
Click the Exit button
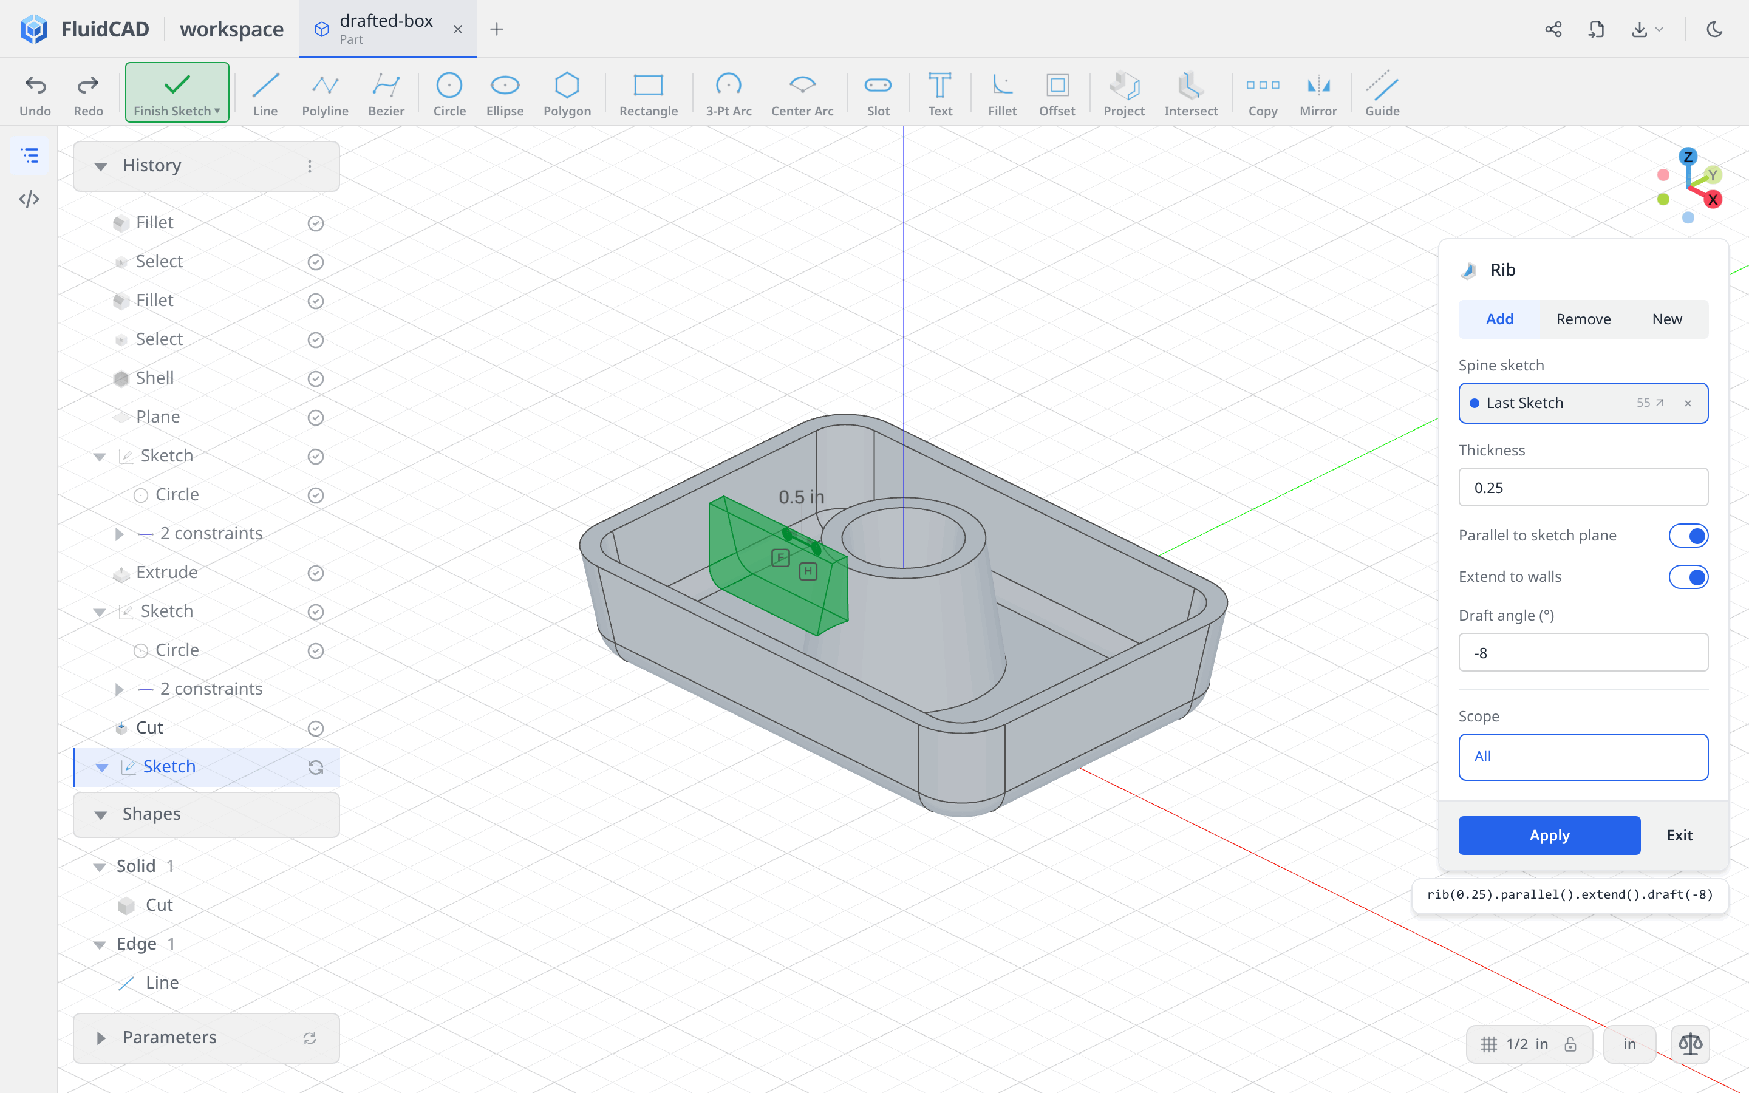tap(1679, 835)
